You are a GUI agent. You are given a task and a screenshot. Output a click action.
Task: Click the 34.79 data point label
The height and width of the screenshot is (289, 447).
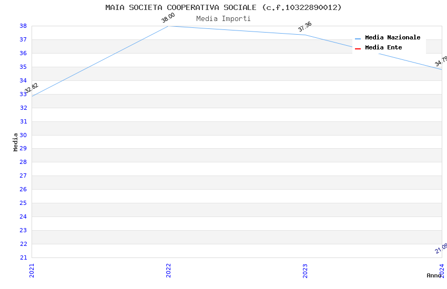[441, 61]
